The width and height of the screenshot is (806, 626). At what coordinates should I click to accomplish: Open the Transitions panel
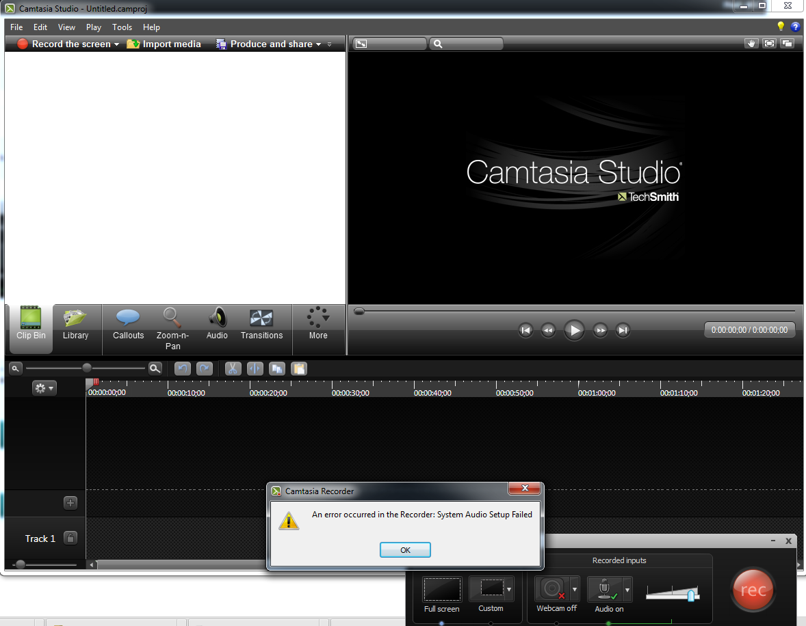point(261,324)
